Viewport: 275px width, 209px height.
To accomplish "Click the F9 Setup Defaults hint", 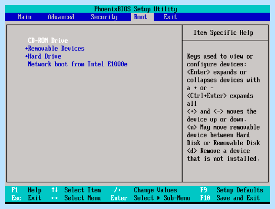I will coord(232,190).
